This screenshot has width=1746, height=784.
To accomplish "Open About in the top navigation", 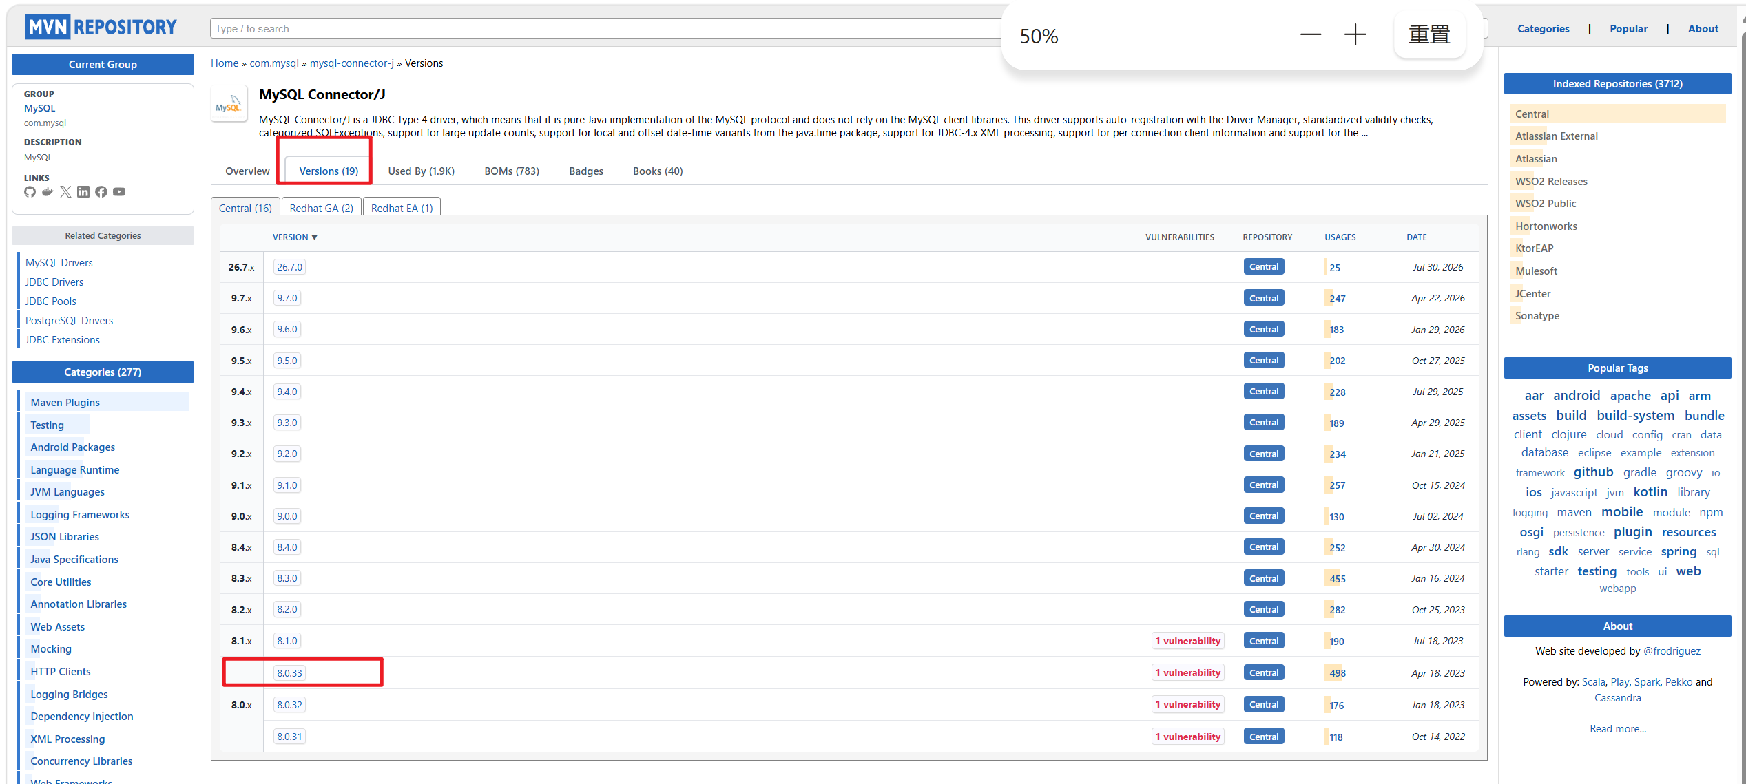I will [1703, 29].
